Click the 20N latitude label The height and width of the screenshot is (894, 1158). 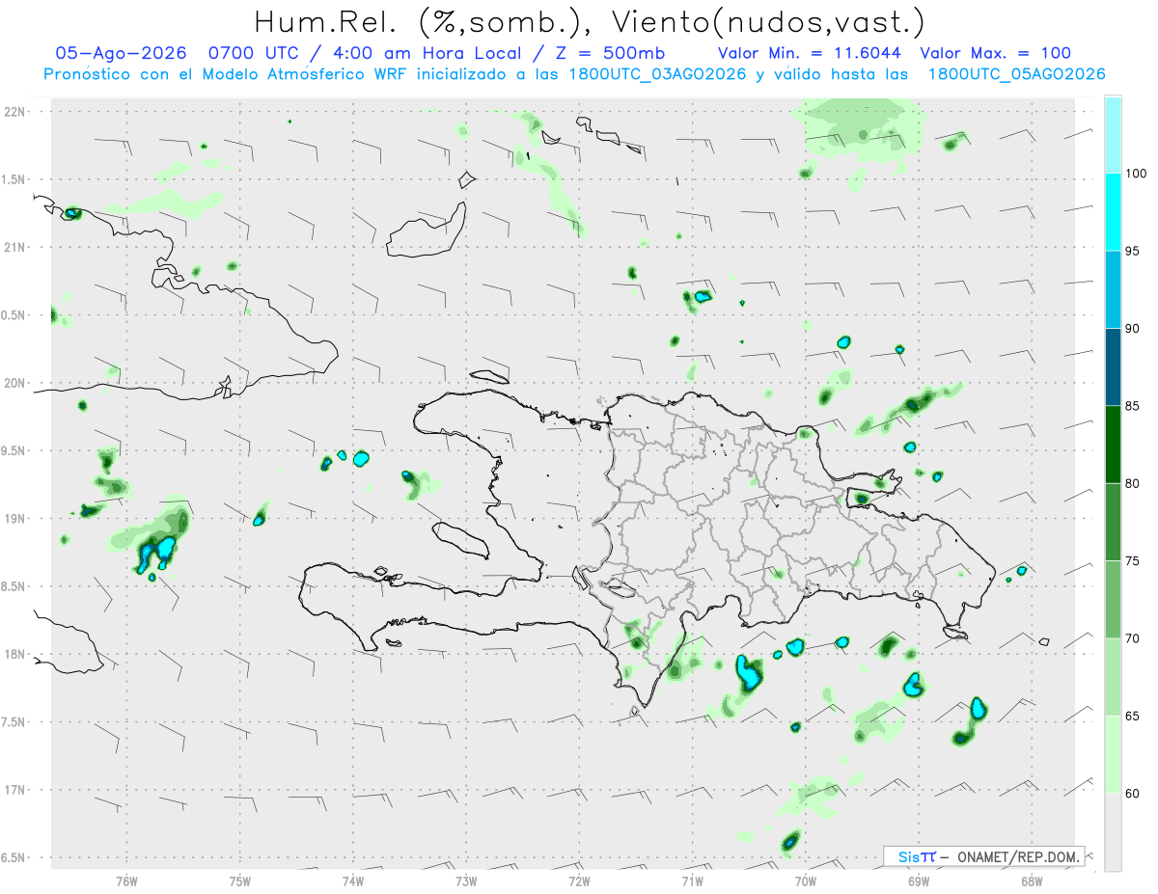point(14,383)
